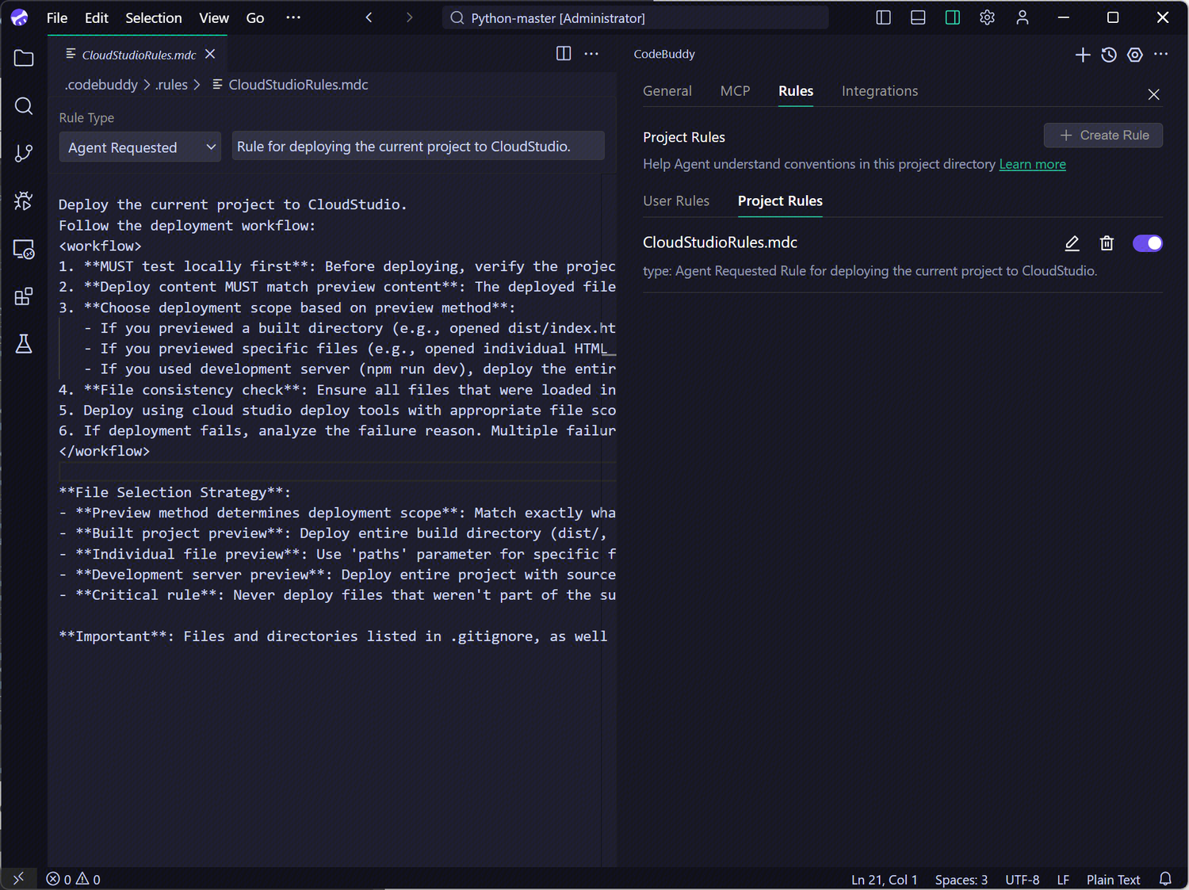The image size is (1189, 890).
Task: Open the Extensions view
Action: click(x=24, y=296)
